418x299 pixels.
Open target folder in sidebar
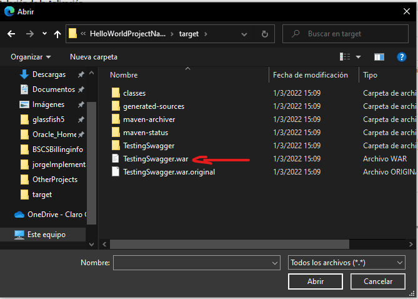coord(42,195)
